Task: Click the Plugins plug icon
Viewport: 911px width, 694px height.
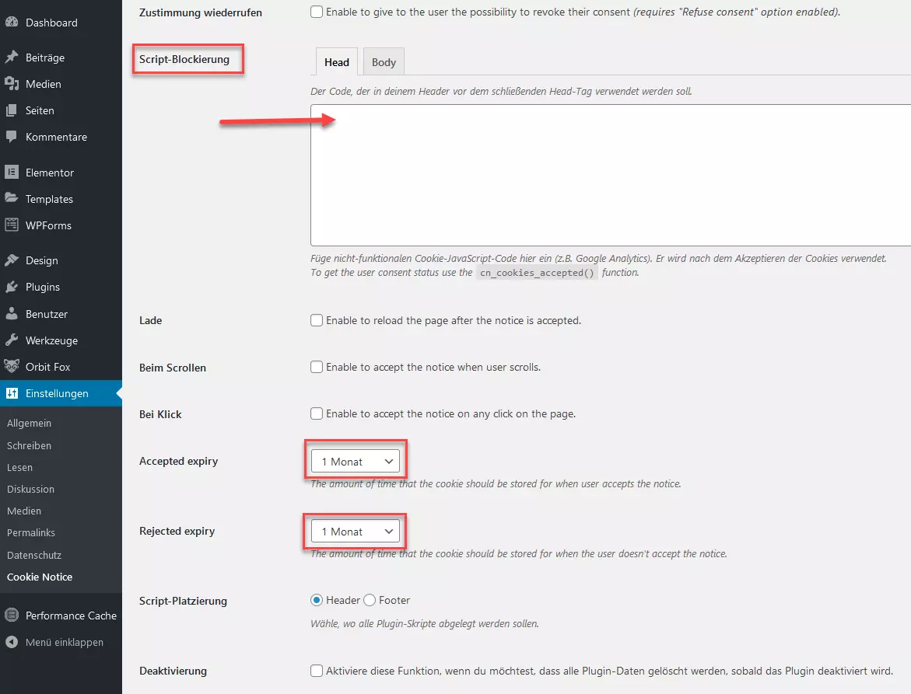Action: point(12,287)
